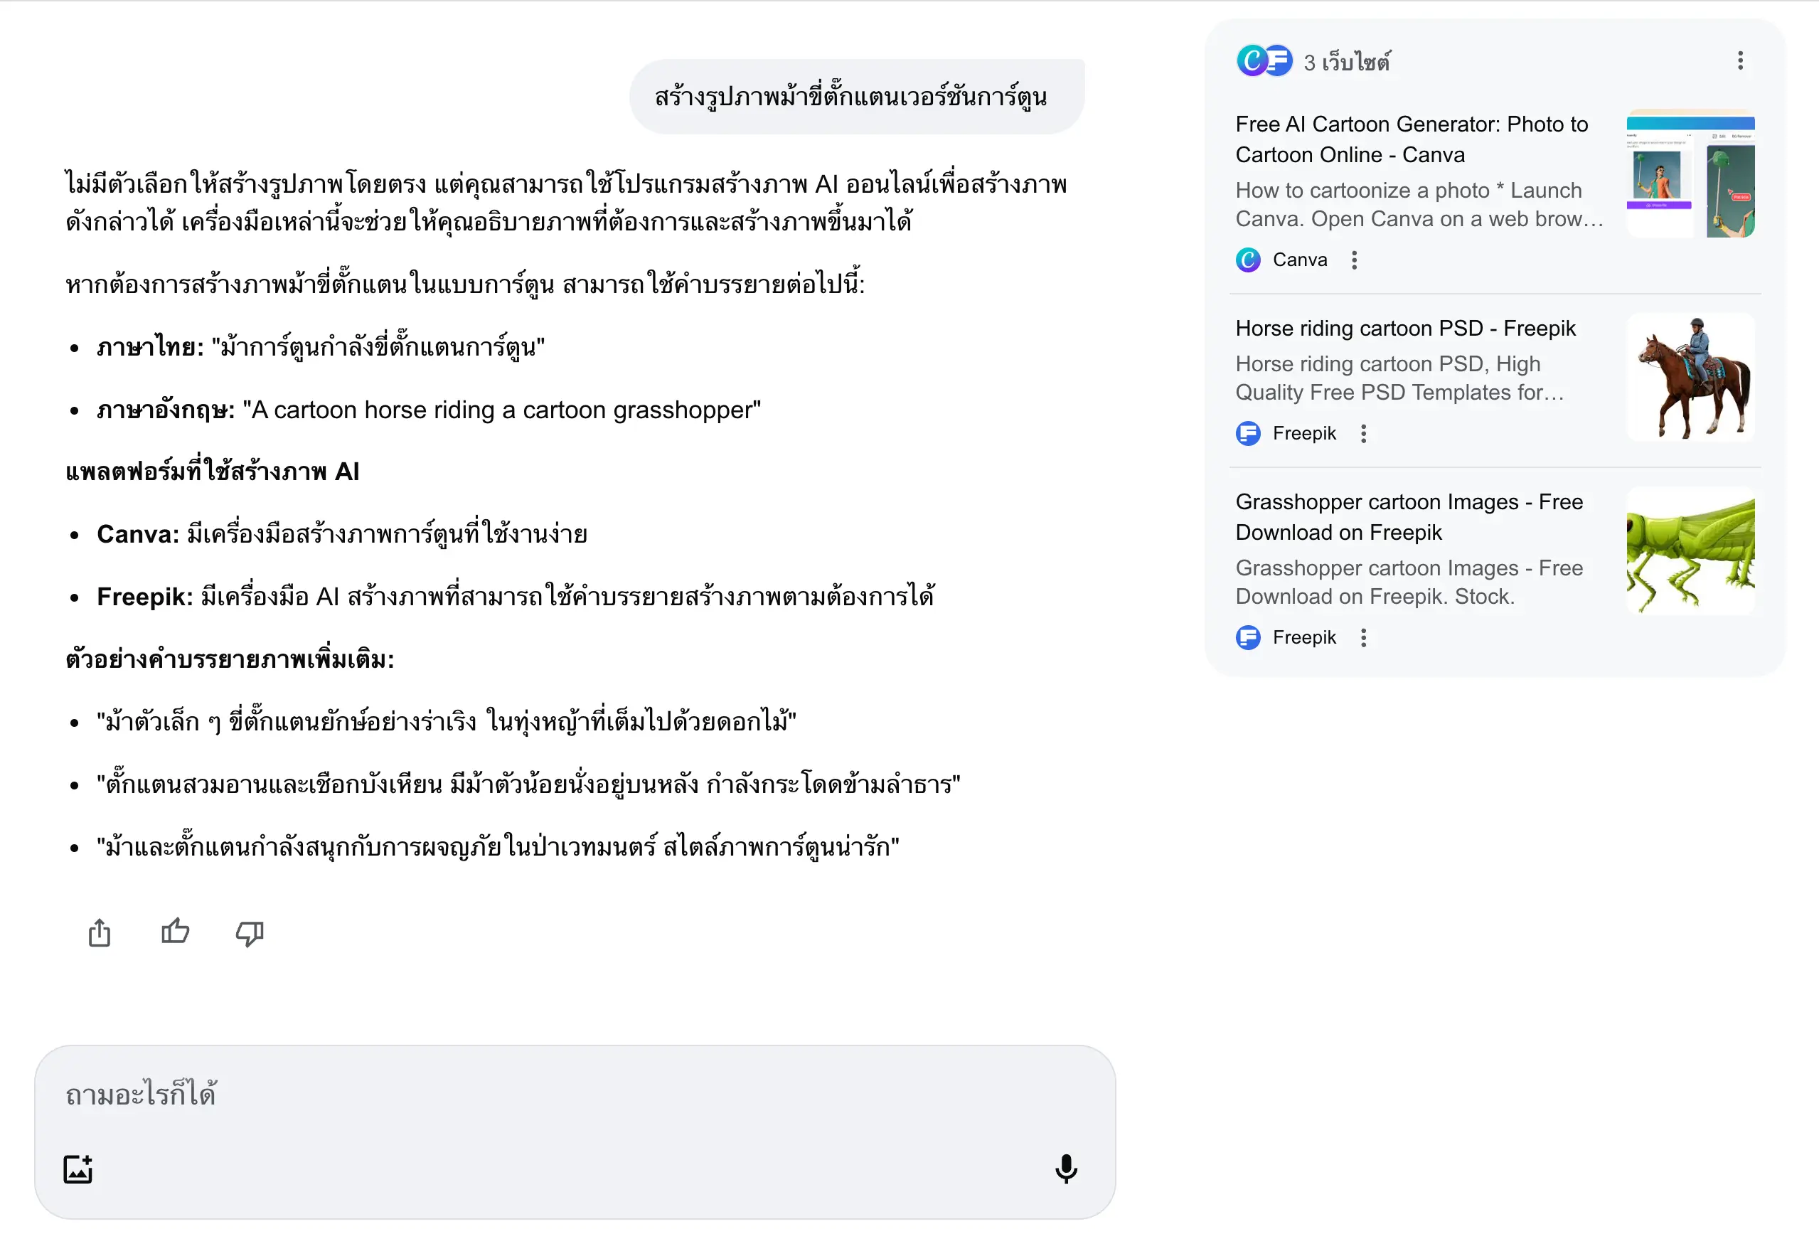
Task: Open more options for Grasshopper Freepik result
Action: pos(1363,637)
